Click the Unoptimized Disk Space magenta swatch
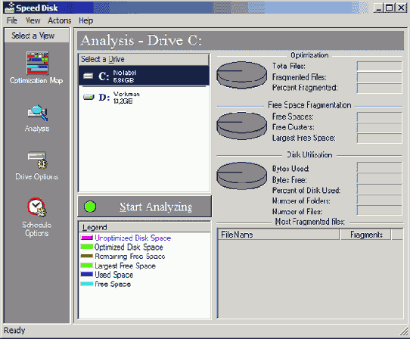 click(x=87, y=238)
